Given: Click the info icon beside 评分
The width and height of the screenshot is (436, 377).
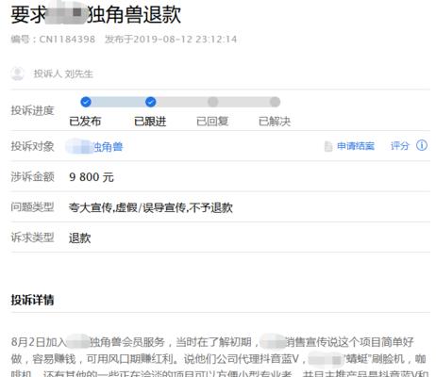Looking at the screenshot, I should coord(422,145).
